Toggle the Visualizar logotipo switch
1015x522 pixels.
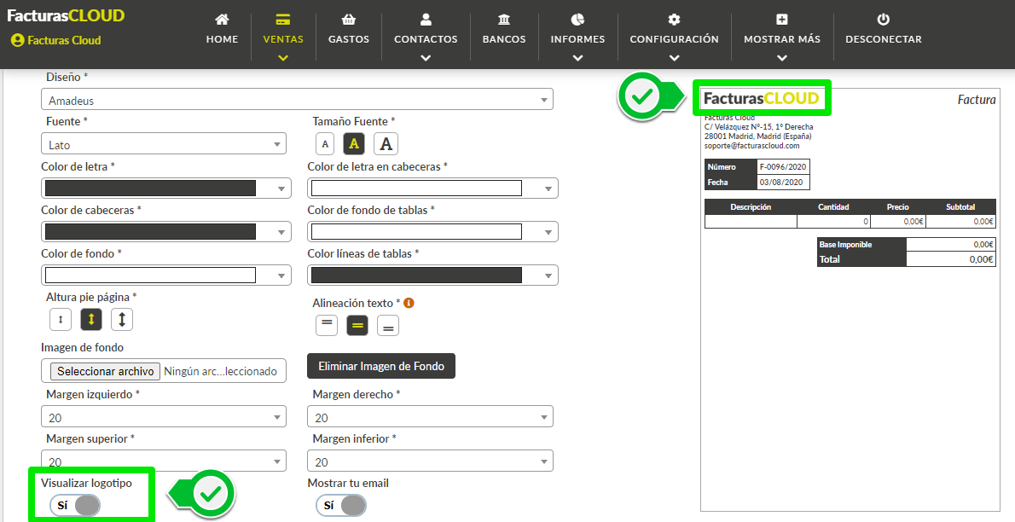(x=75, y=506)
